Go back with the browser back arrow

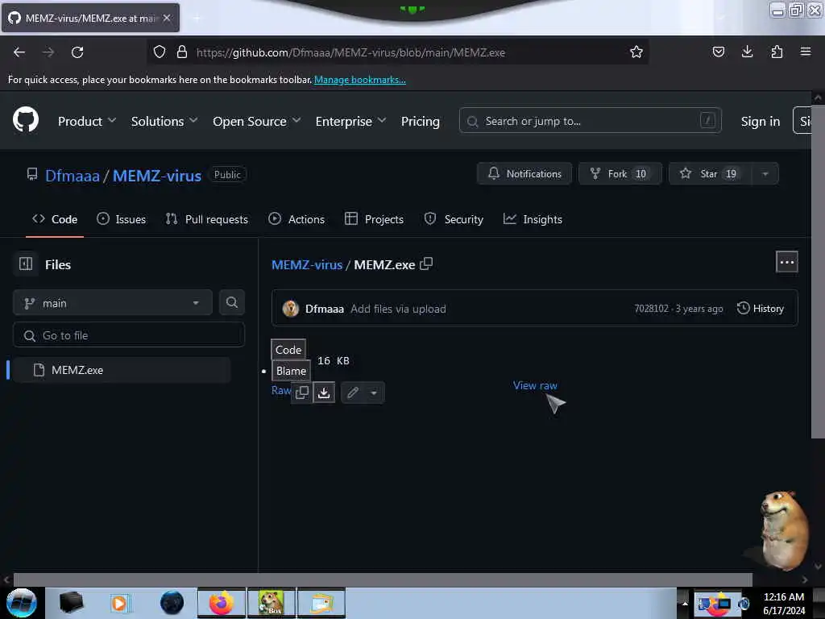(x=19, y=52)
